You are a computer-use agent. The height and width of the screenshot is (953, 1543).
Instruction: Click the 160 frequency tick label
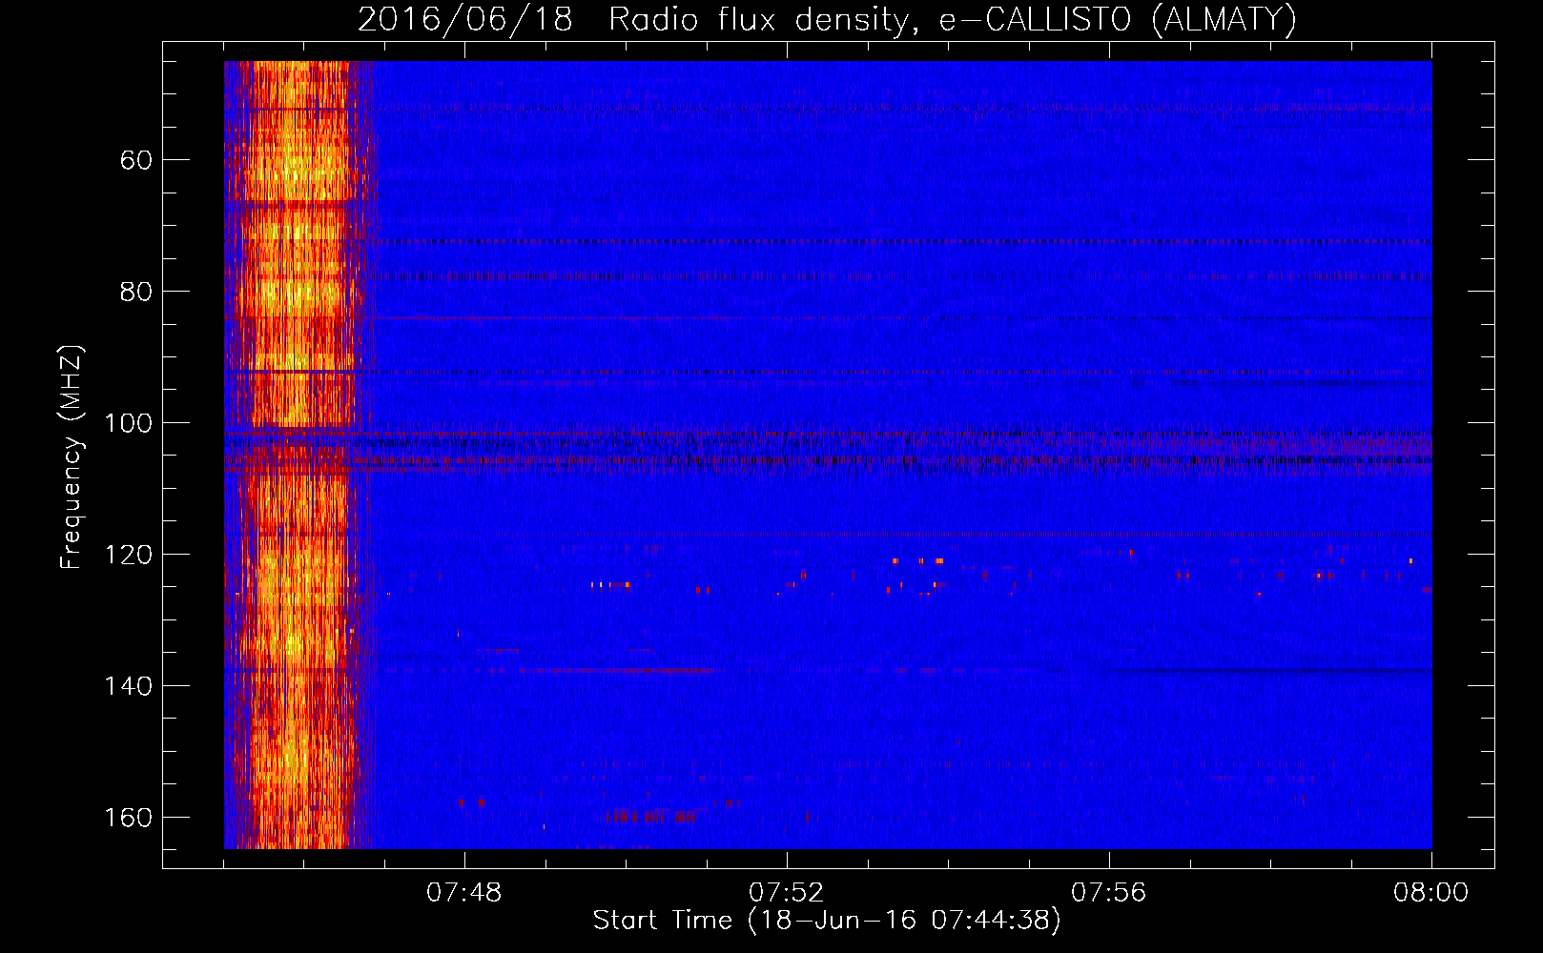tap(129, 818)
